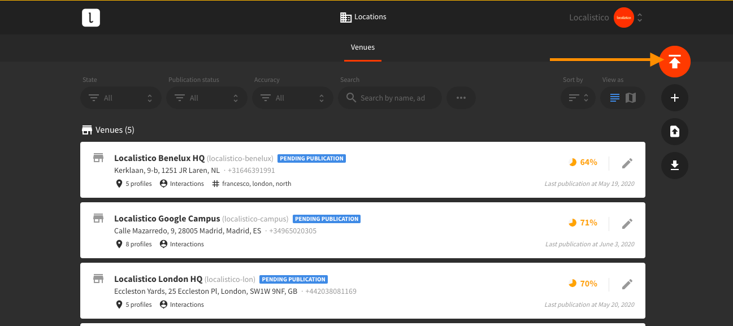Click the Localistico logo in header

(x=91, y=18)
